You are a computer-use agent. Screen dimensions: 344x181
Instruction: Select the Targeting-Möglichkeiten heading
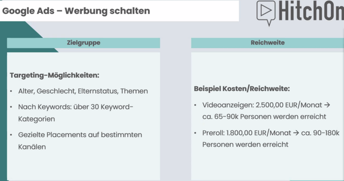(x=55, y=75)
